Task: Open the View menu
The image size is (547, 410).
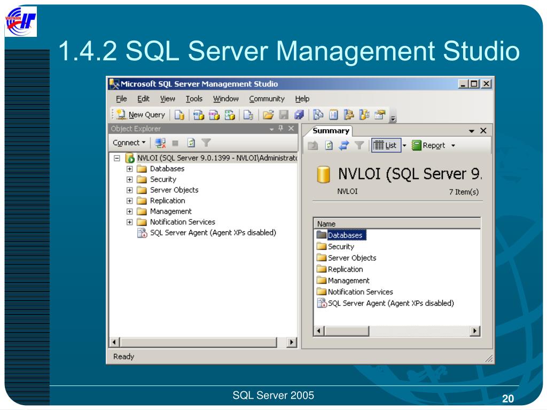Action: click(x=167, y=99)
